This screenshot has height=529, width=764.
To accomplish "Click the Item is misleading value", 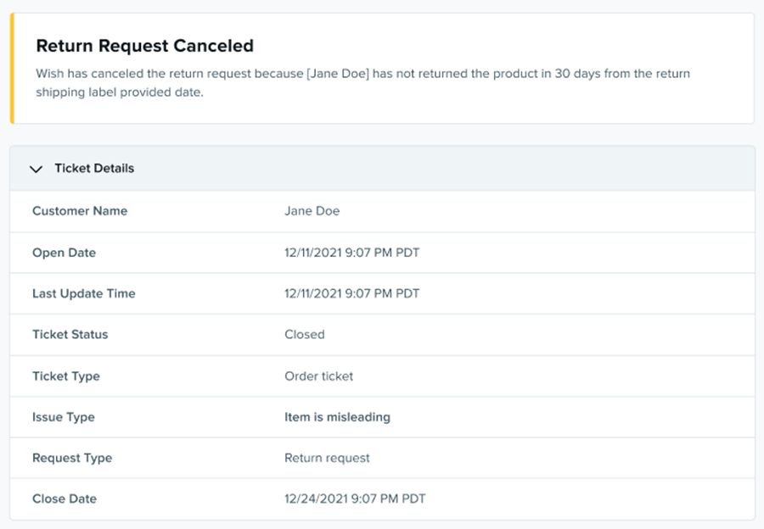I will coord(337,417).
